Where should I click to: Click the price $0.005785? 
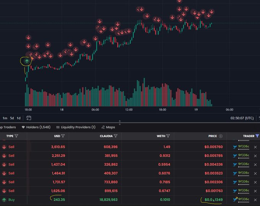[214, 156]
